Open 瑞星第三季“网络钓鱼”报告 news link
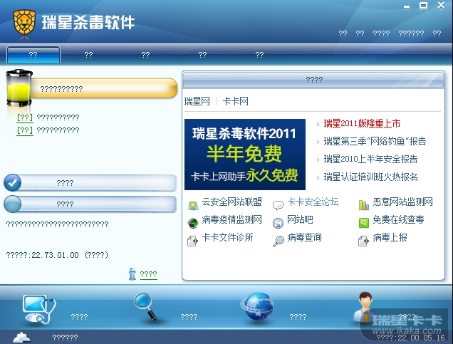This screenshot has height=344, width=453. tap(375, 141)
